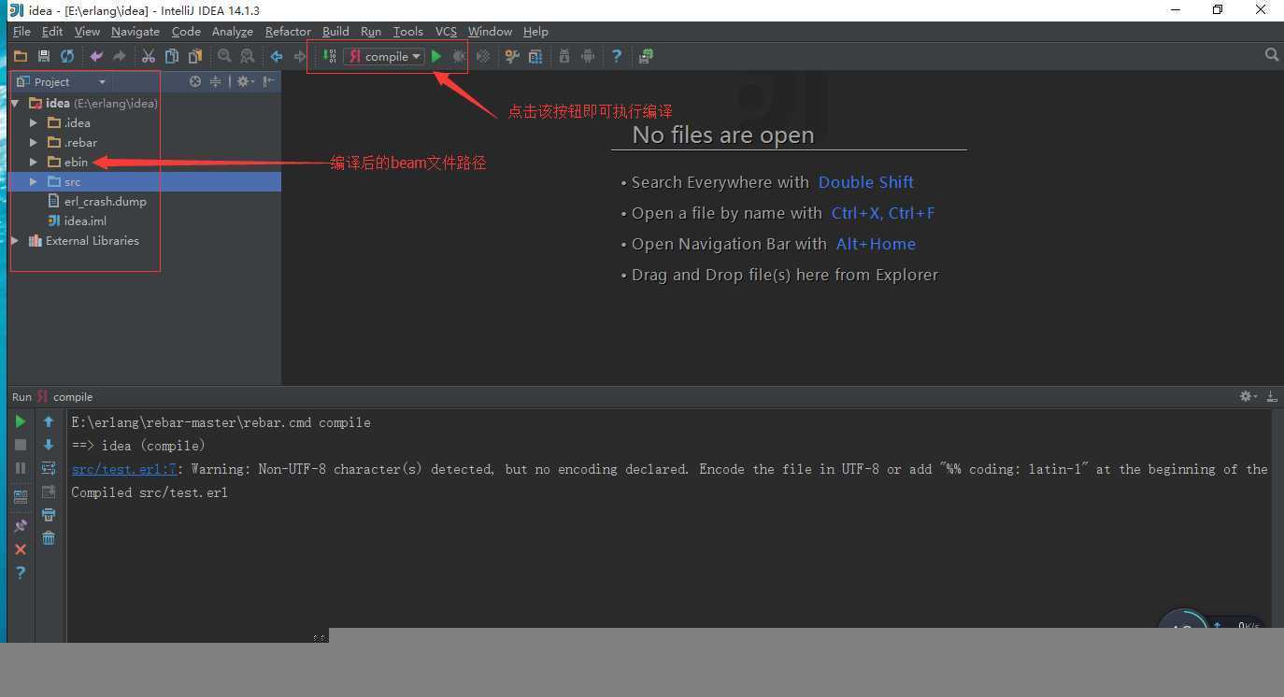Open the Refactor menu

(x=288, y=32)
